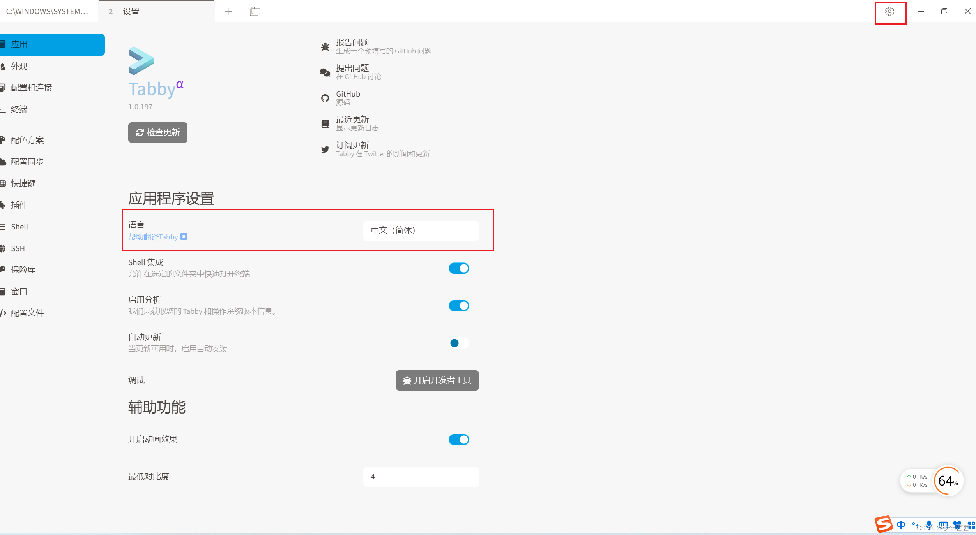Open the GitHub source code icon
976x535 pixels.
pyautogui.click(x=325, y=98)
